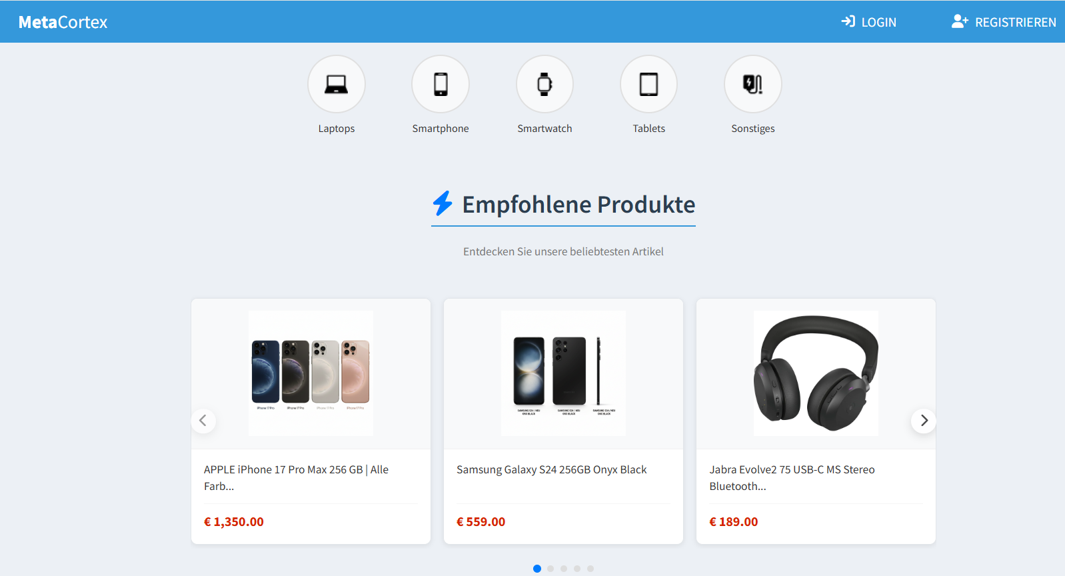Go to MetaCortex home logo

(x=63, y=22)
